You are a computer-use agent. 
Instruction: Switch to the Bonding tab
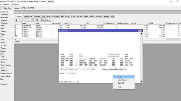click(x=106, y=16)
